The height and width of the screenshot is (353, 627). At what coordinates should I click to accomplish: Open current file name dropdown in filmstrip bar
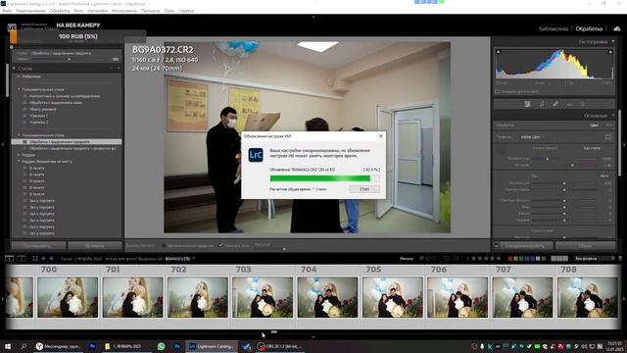click(180, 259)
